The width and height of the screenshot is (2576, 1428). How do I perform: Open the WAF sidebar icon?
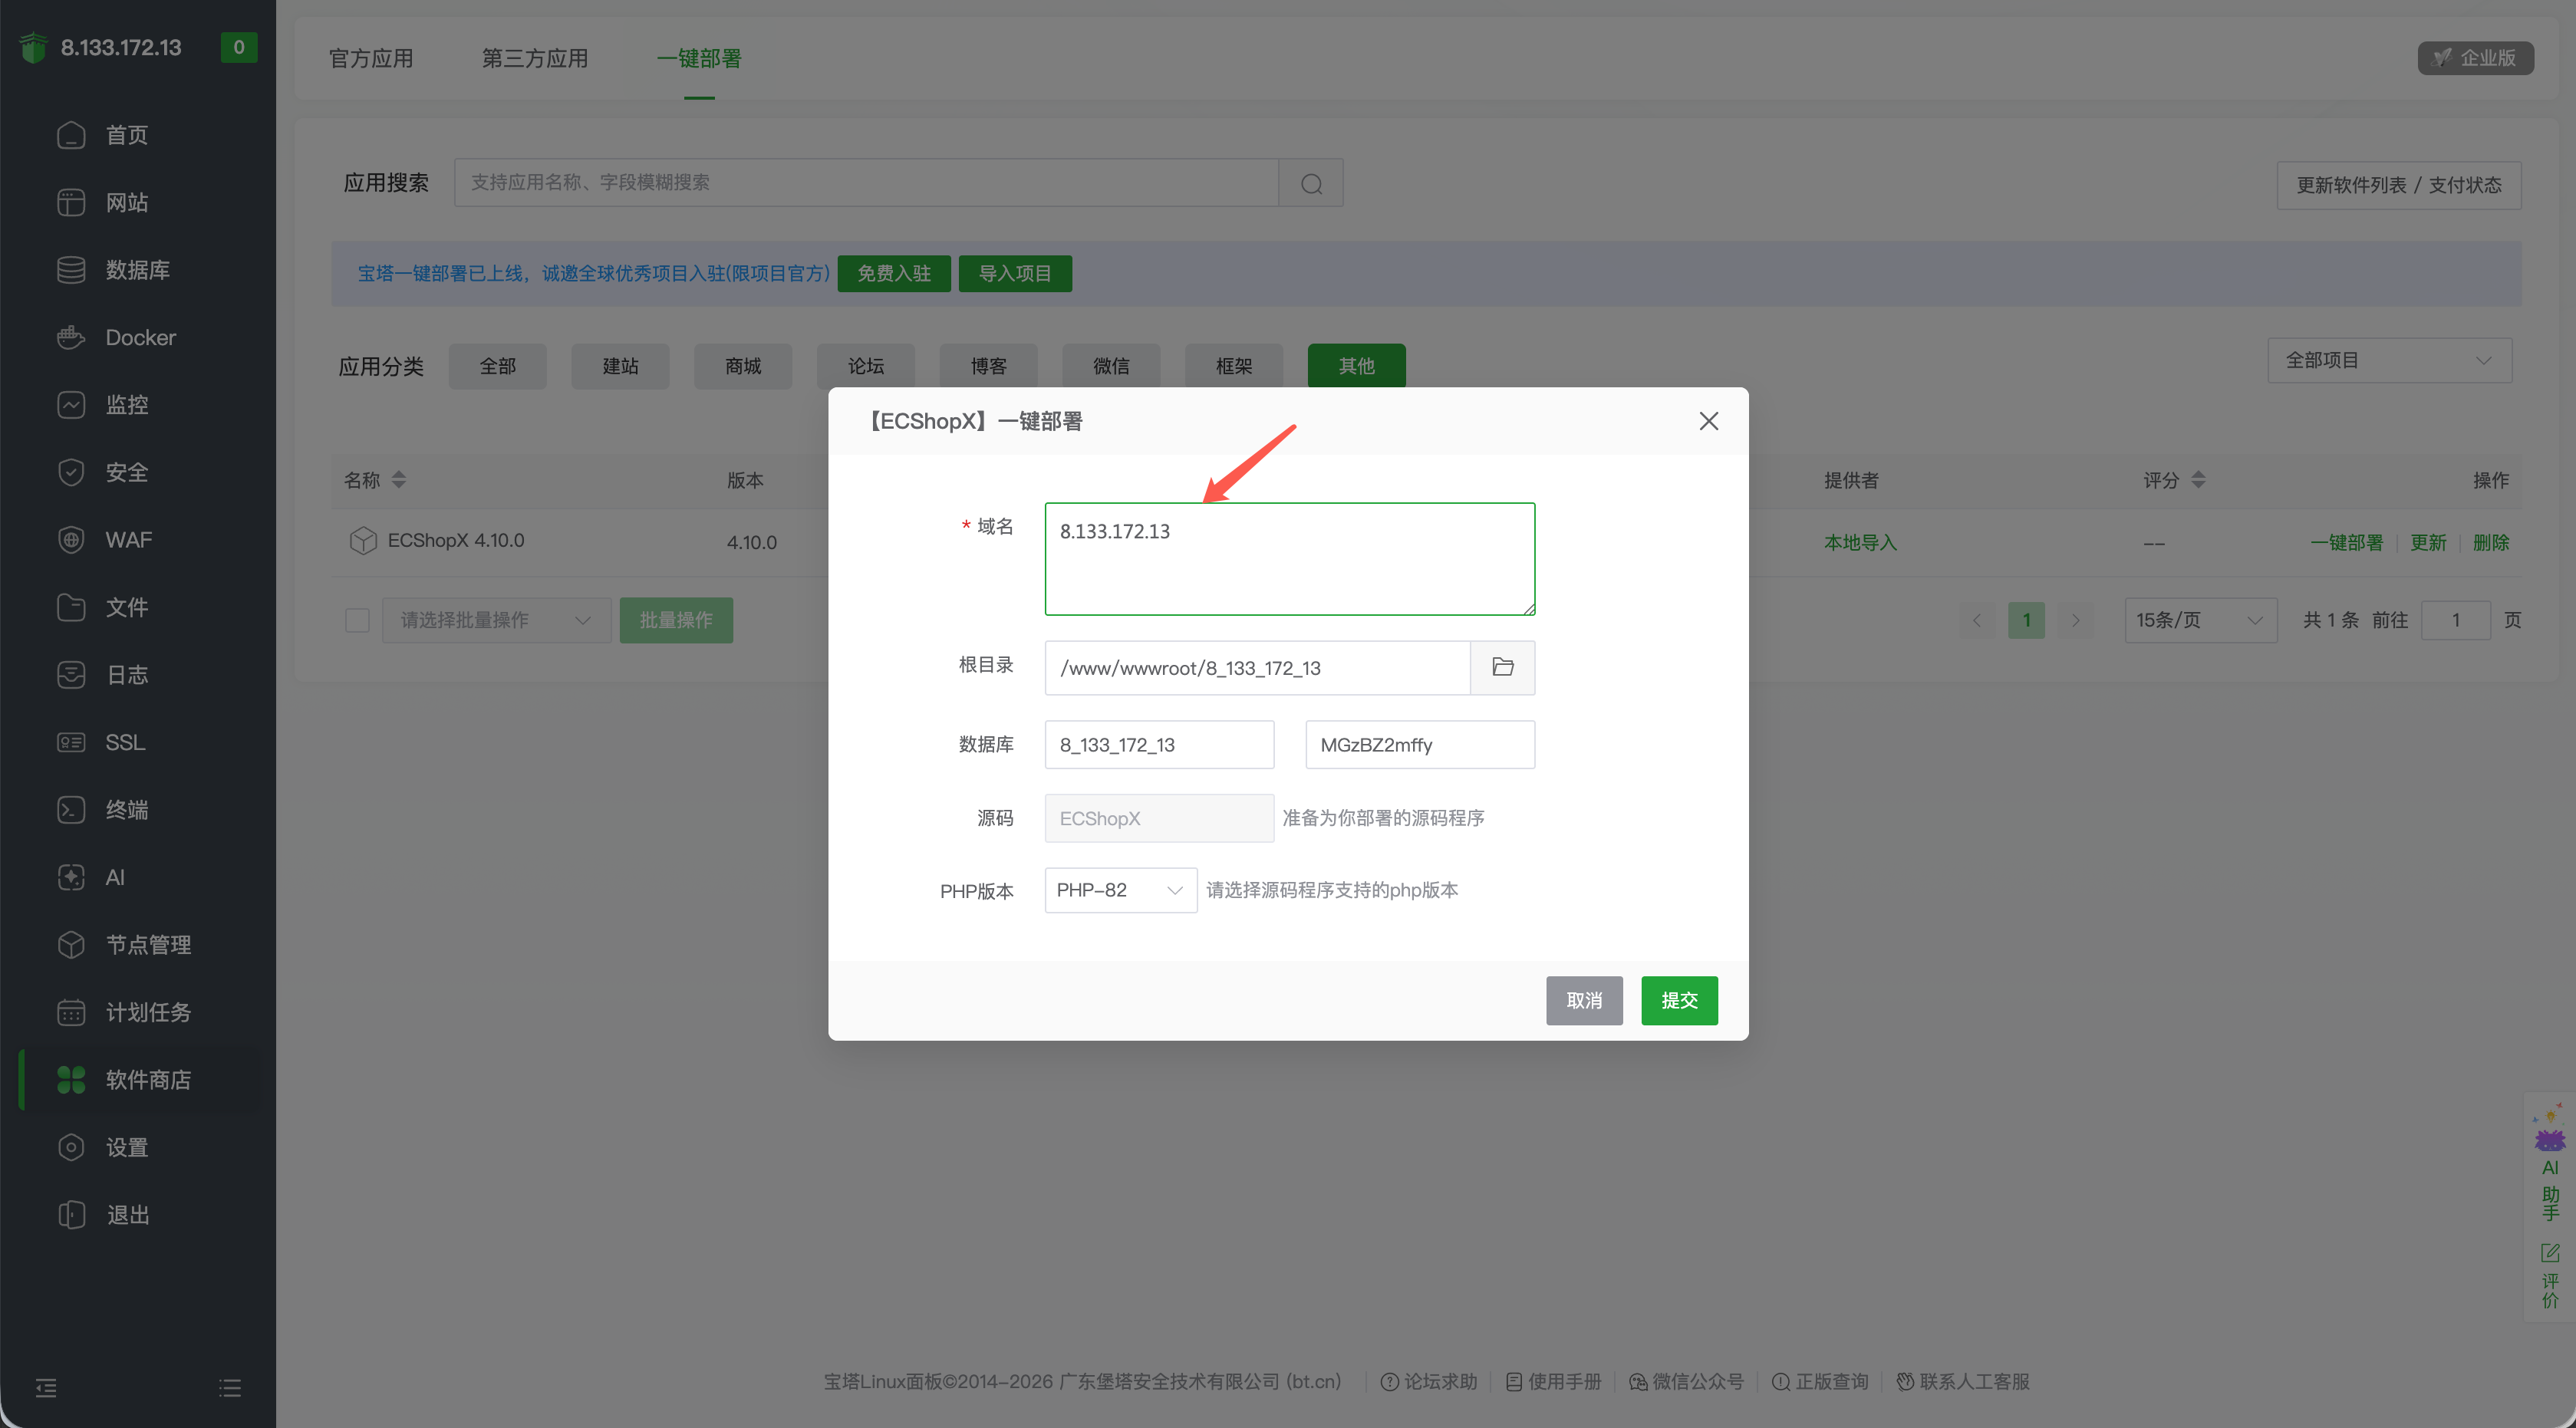[x=71, y=540]
